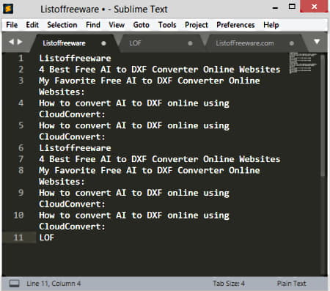Open the Tab Size: 4 selector

coord(229,284)
